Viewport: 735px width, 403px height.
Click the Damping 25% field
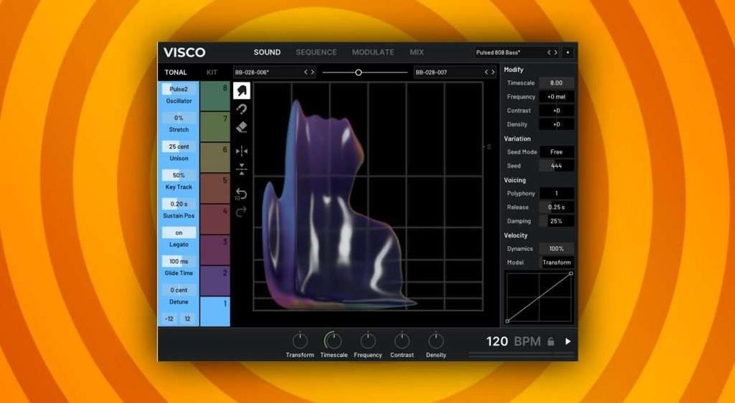point(556,221)
